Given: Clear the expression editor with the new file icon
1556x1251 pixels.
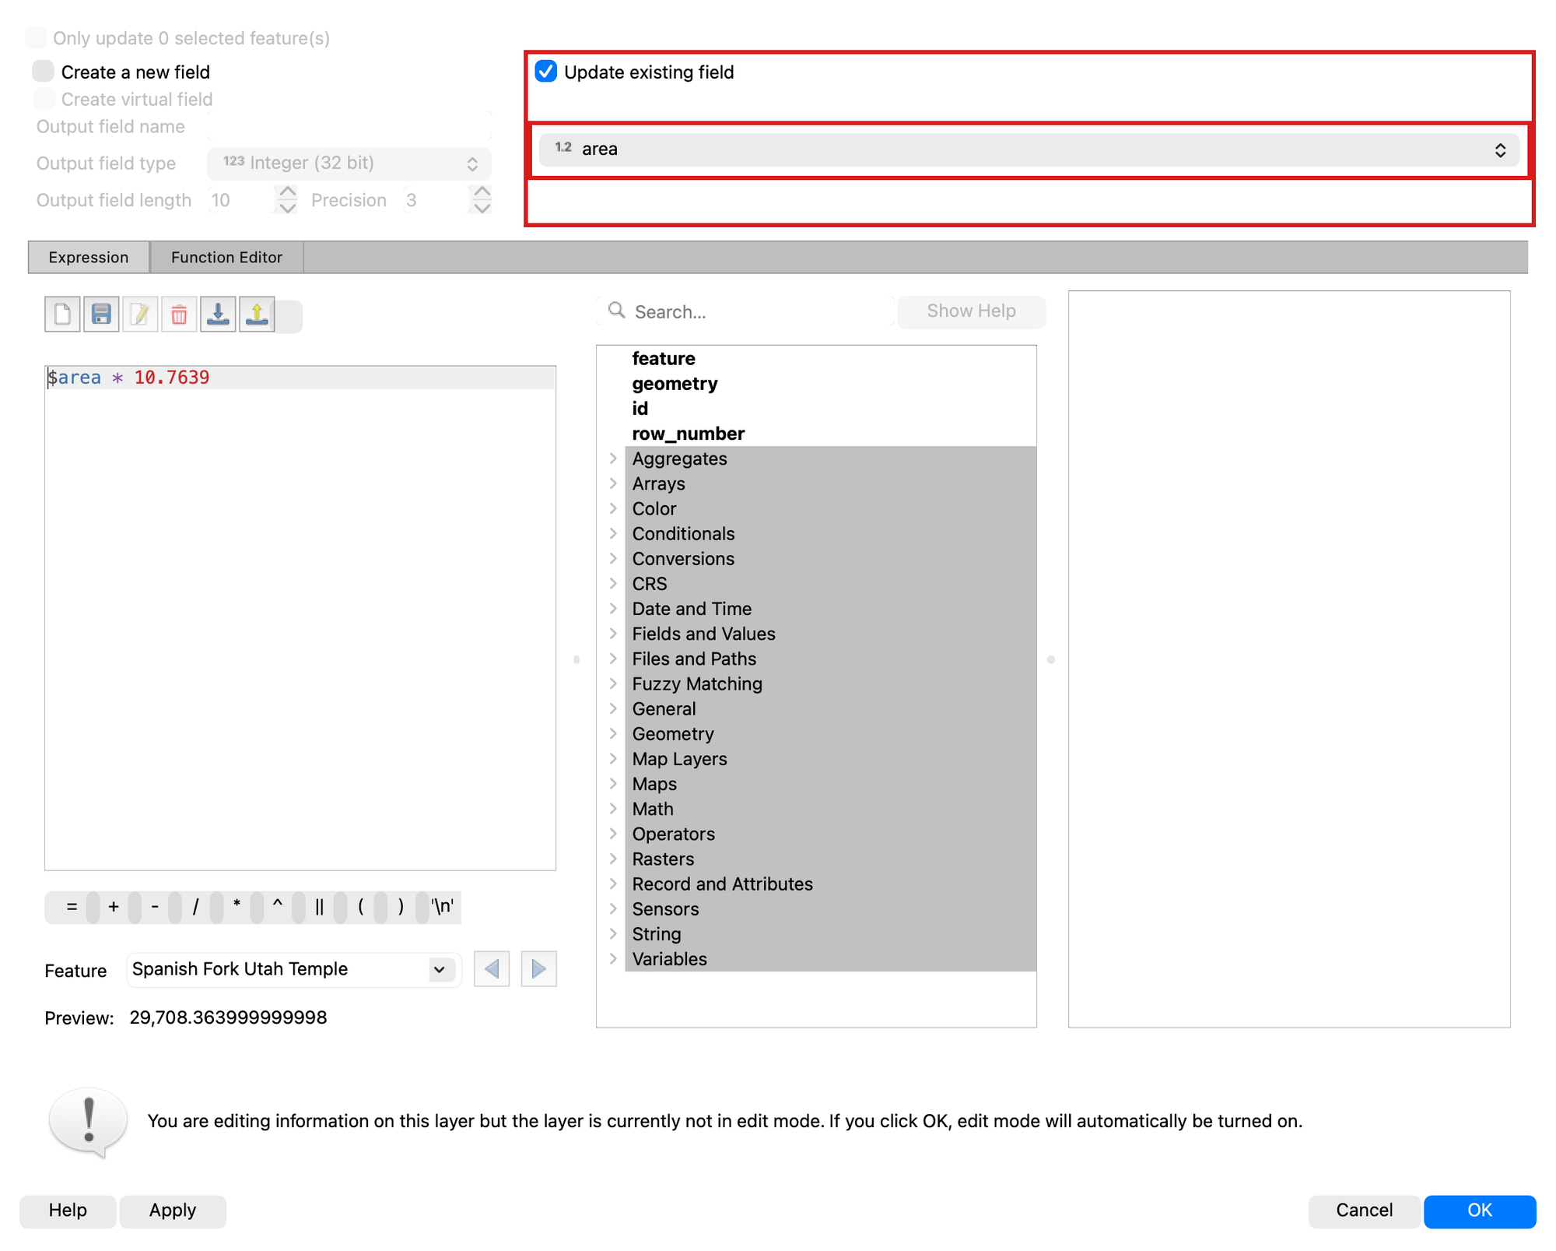Looking at the screenshot, I should pyautogui.click(x=62, y=315).
